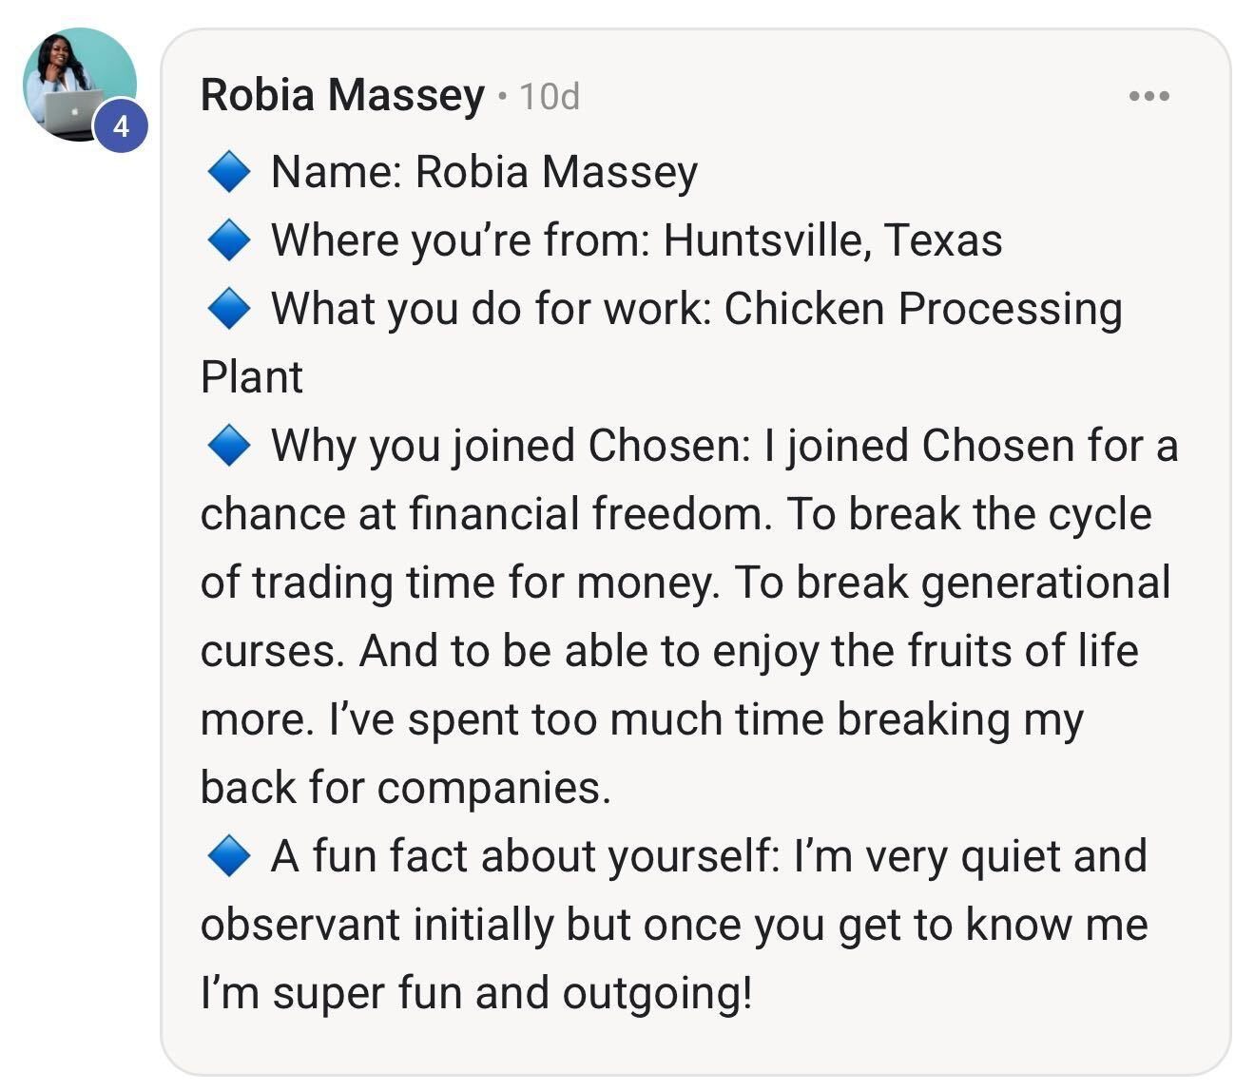Open Robia Massey's profile picture

79,85
